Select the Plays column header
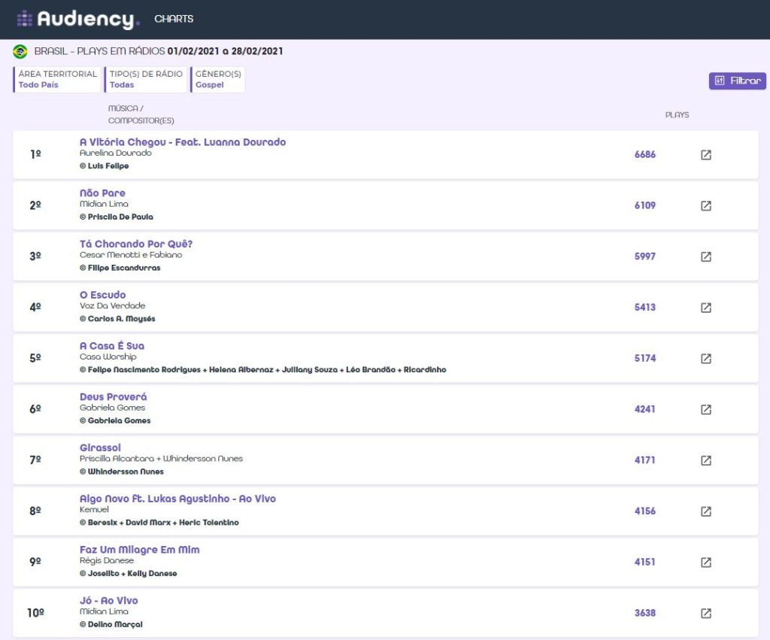This screenshot has height=640, width=770. 677,115
